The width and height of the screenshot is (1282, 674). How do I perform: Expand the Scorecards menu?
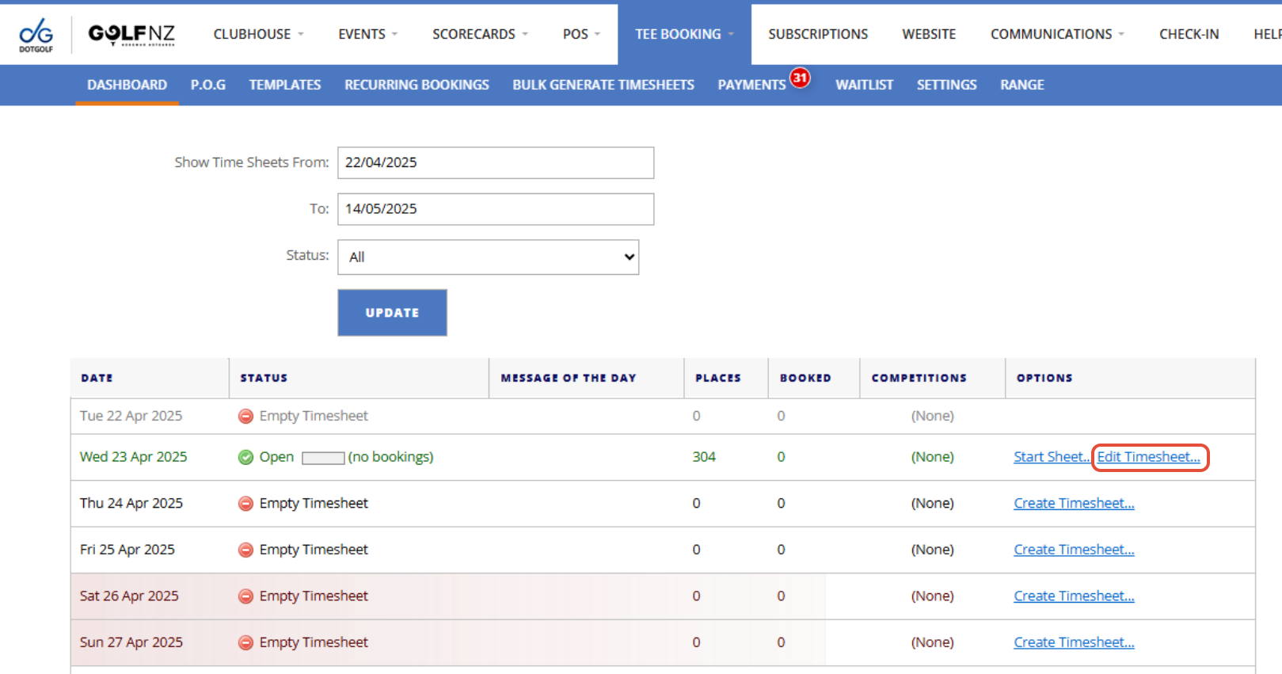(480, 34)
